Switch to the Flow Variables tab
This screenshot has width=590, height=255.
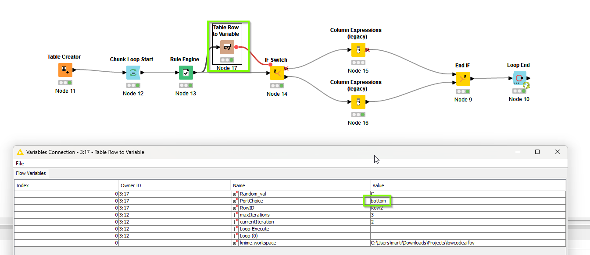tap(31, 173)
